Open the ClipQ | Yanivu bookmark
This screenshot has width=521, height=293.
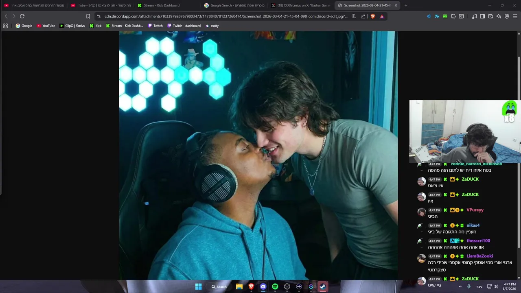[72, 26]
